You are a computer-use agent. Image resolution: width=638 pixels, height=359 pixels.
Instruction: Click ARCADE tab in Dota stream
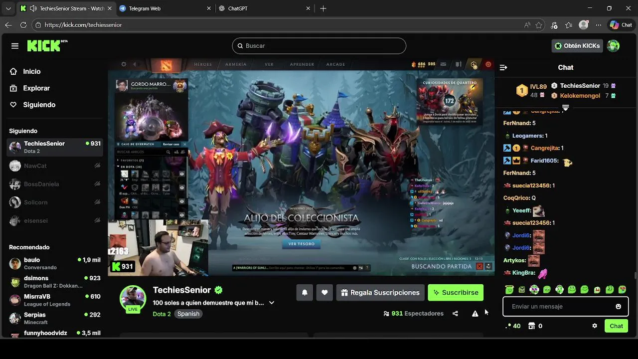tap(335, 64)
